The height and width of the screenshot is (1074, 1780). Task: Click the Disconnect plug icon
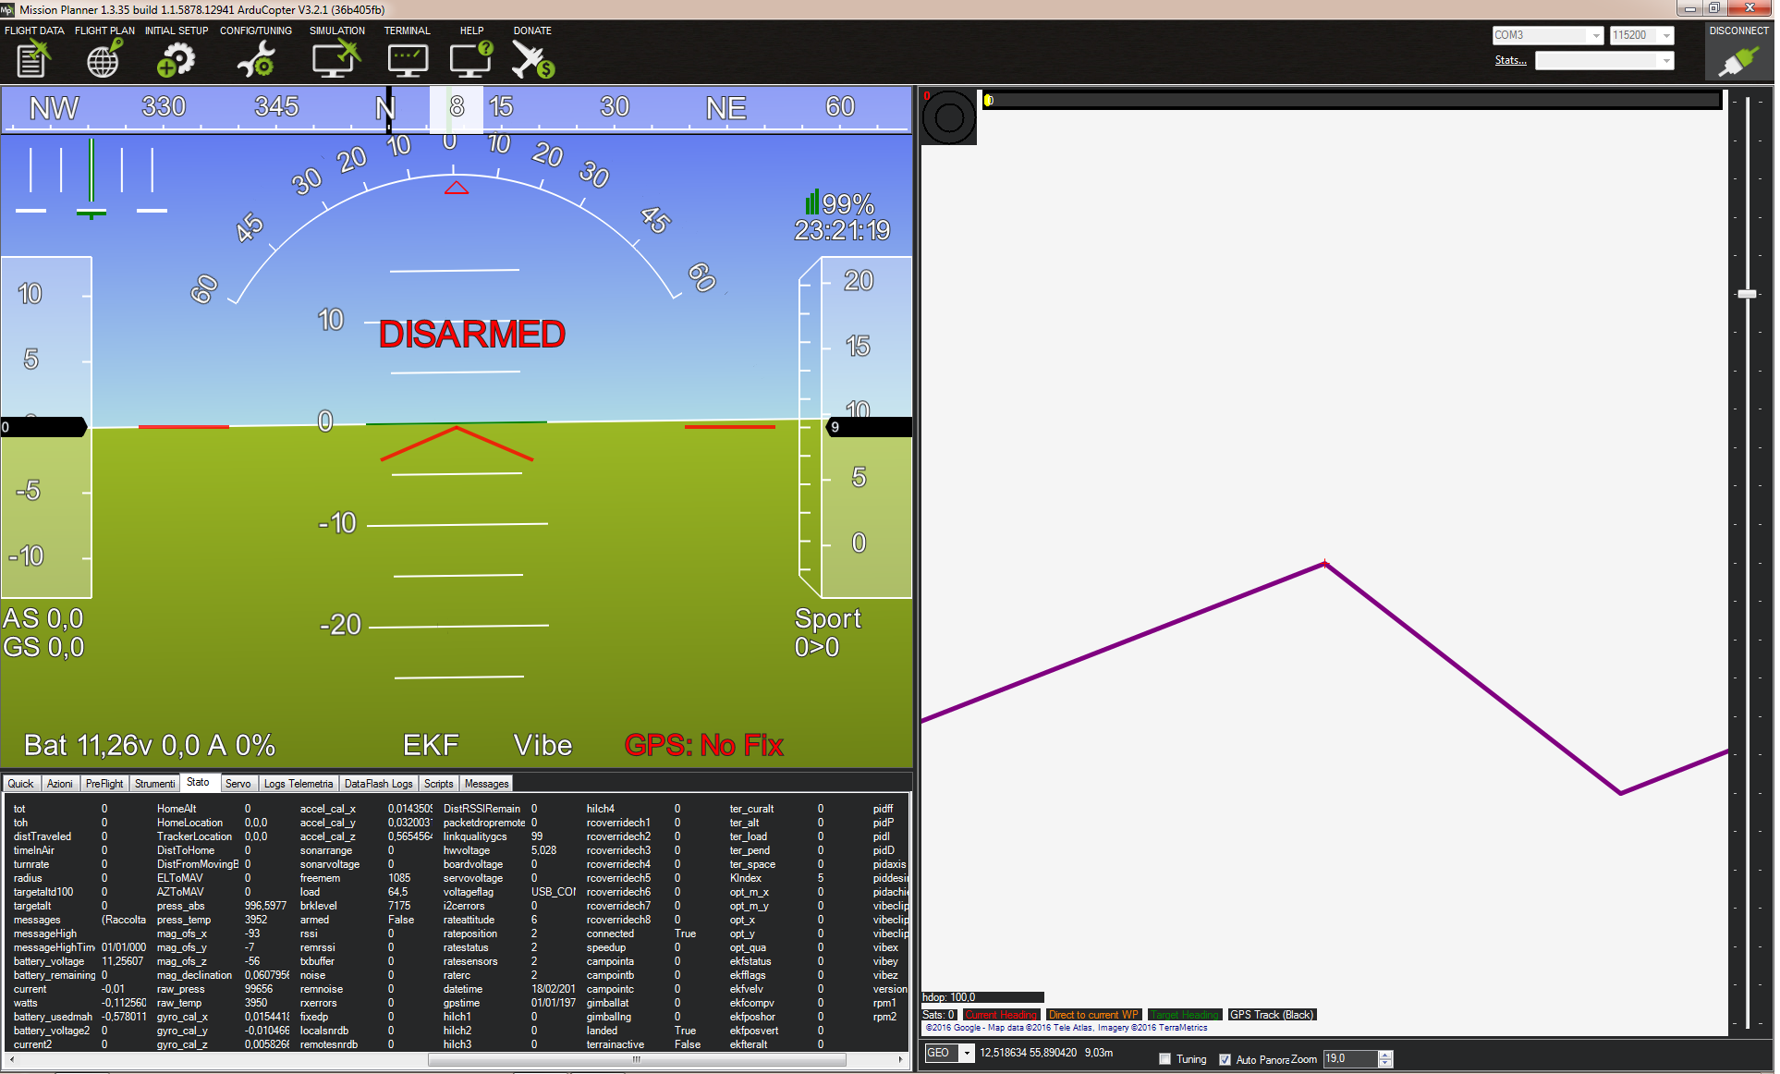(1738, 62)
